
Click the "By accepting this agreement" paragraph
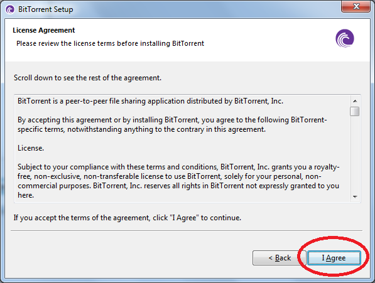[x=172, y=124]
